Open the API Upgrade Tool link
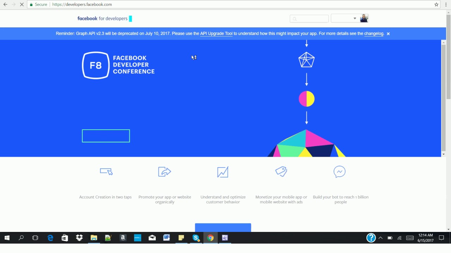The width and height of the screenshot is (451, 253). (x=216, y=34)
